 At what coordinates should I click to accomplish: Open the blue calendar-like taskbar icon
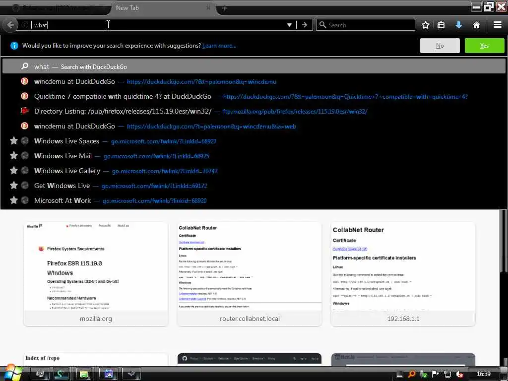pyautogui.click(x=108, y=374)
